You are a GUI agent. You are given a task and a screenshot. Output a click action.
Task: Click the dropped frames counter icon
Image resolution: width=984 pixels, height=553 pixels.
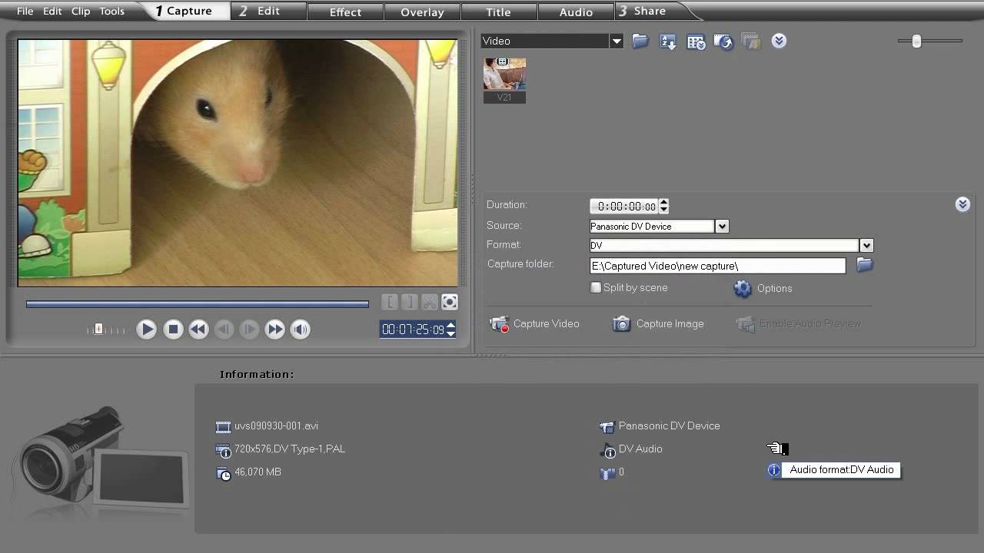(x=607, y=474)
